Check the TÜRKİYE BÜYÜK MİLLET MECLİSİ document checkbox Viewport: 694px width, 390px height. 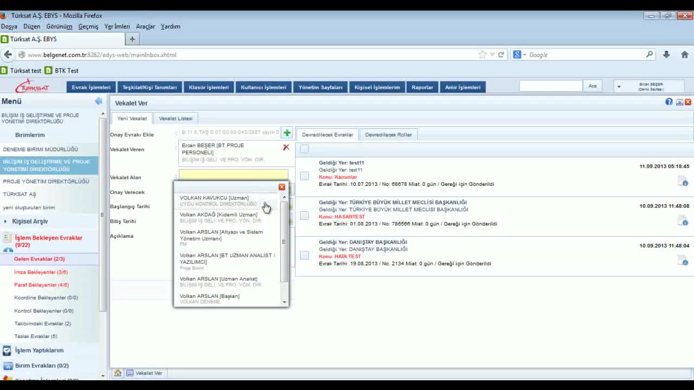point(304,216)
